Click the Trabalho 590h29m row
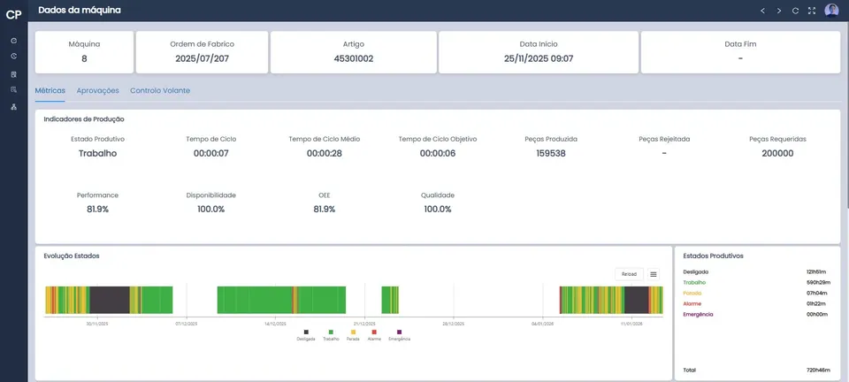 [756, 282]
